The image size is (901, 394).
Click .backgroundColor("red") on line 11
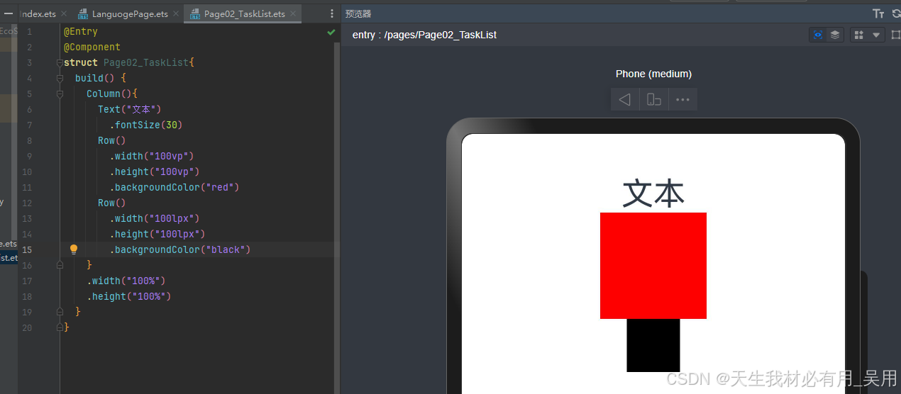175,188
